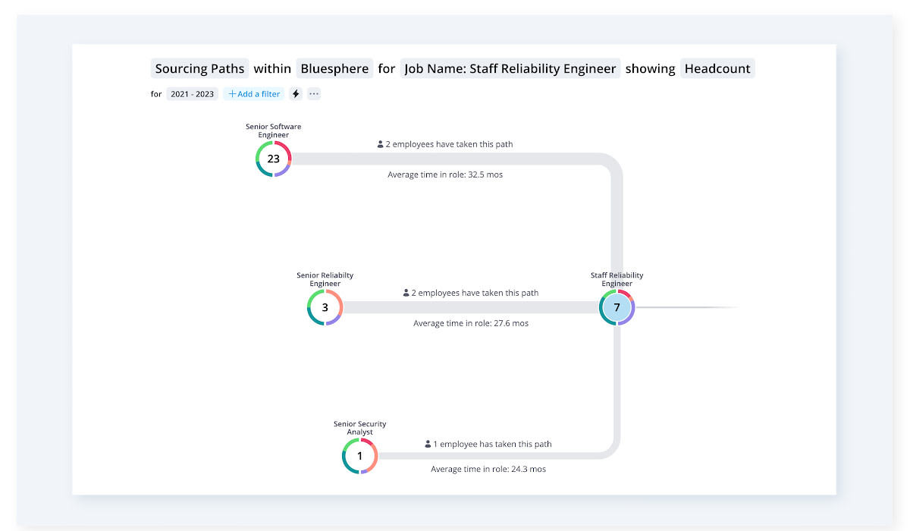Click the Senior Reliabilty Engineer label
Screen dimensions: 910x531
click(325, 279)
